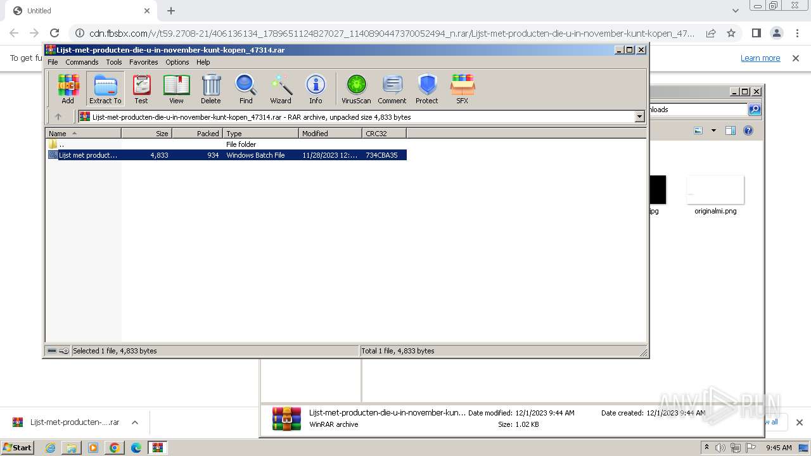The image size is (811, 456).
Task: Click the status bar drive icon in WinRAR
Action: pos(53,351)
